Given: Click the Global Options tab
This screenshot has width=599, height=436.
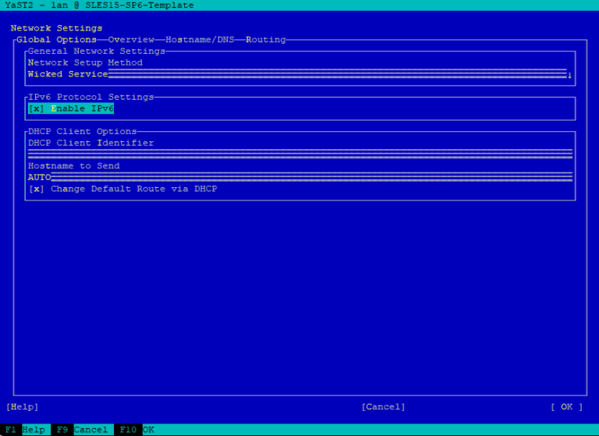Looking at the screenshot, I should [56, 40].
